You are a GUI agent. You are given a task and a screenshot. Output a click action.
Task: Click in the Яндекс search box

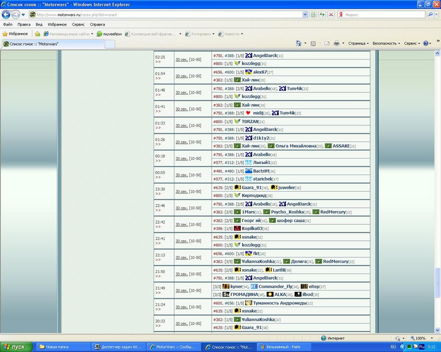click(x=384, y=15)
